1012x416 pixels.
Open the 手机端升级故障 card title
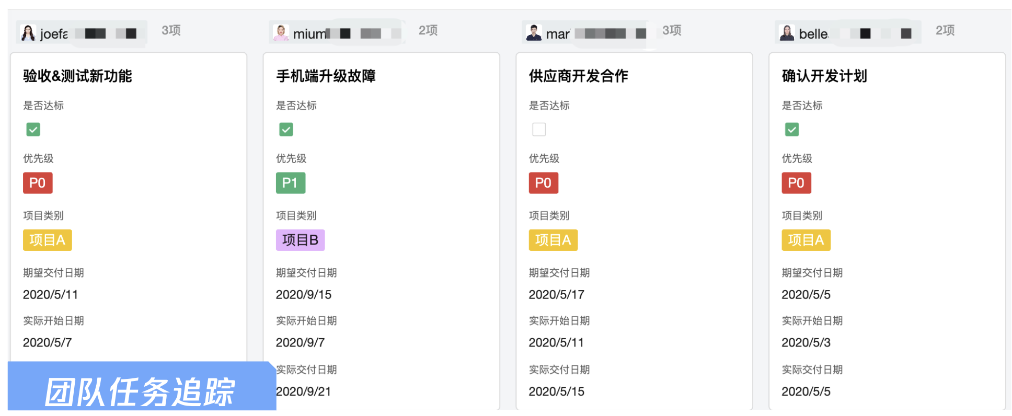(x=326, y=76)
